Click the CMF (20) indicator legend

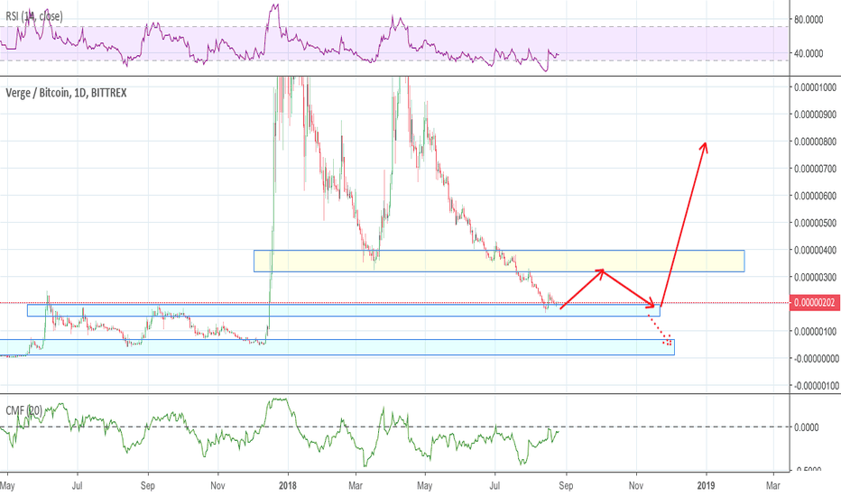point(23,410)
